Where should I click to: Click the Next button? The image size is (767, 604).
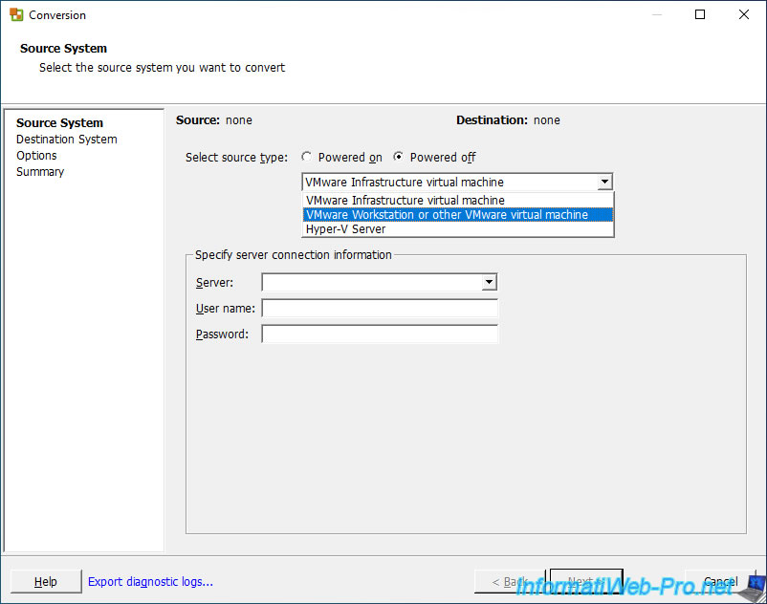(x=586, y=581)
